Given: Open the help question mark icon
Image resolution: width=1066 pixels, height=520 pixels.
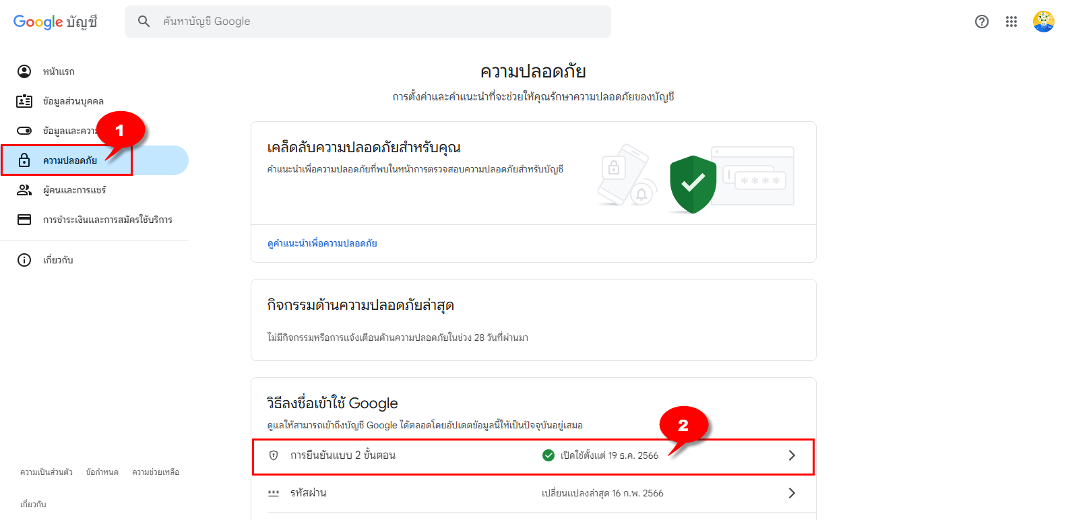Looking at the screenshot, I should point(982,22).
